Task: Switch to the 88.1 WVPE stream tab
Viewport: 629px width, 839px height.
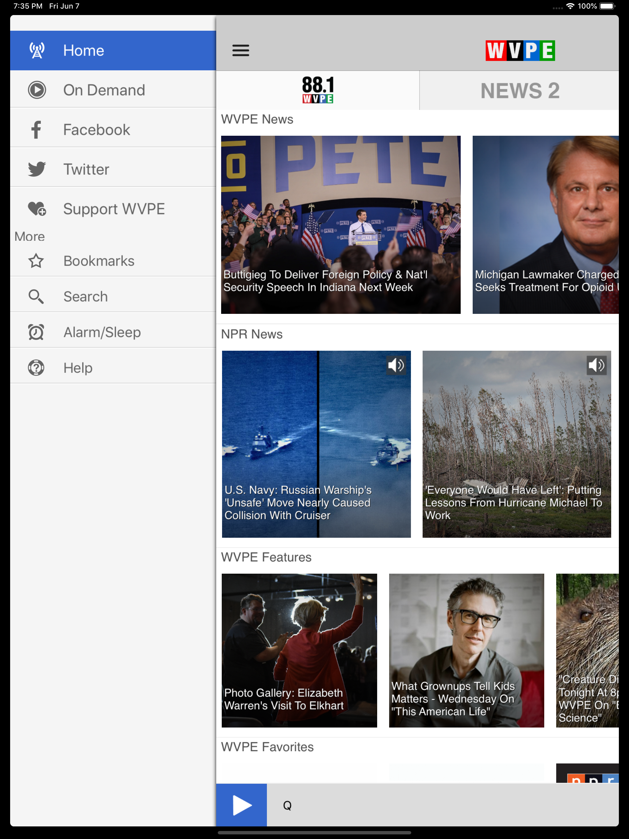Action: 318,90
